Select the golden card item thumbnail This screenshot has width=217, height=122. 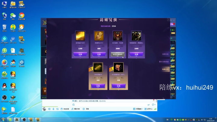[x=99, y=36]
